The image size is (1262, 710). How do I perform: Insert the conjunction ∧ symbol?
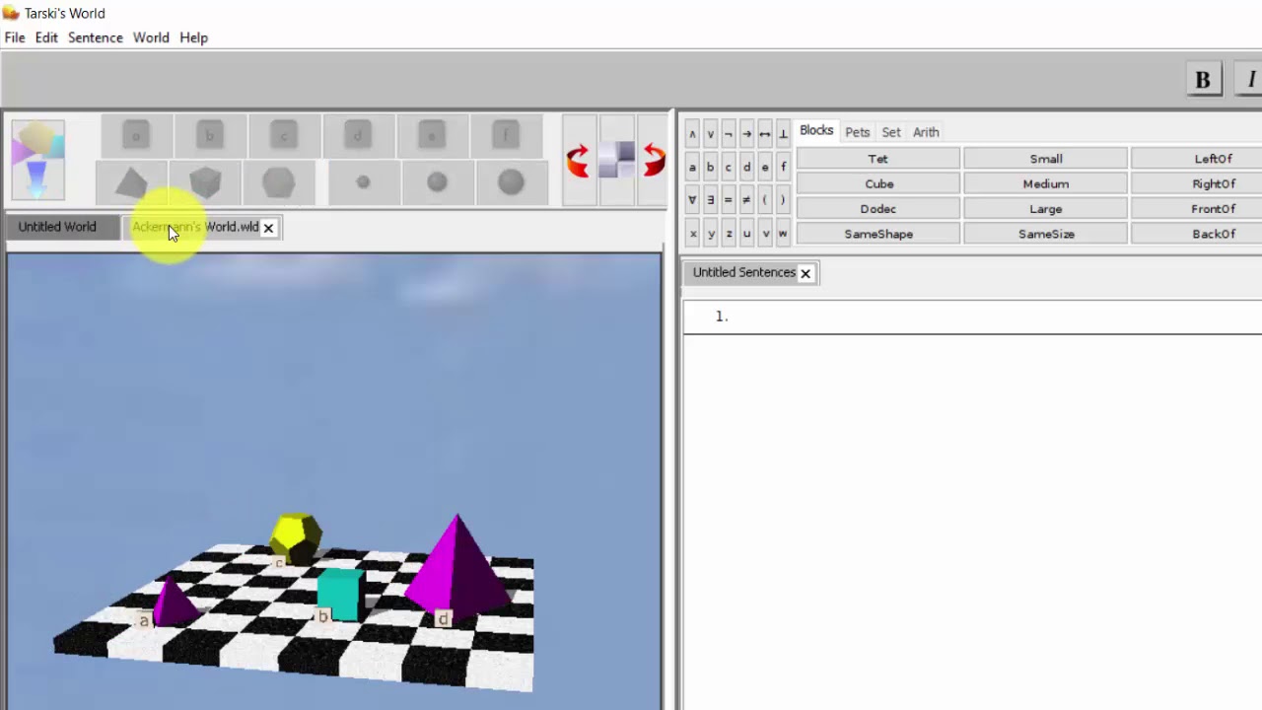click(x=692, y=134)
